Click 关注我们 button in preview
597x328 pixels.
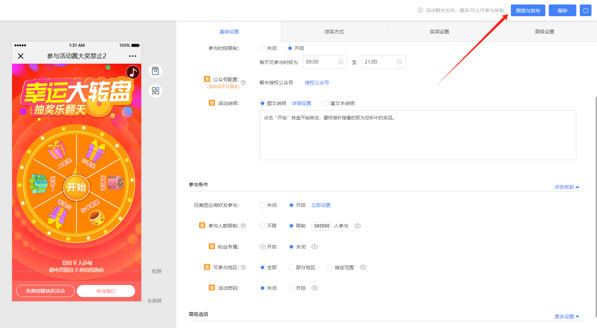pos(106,291)
